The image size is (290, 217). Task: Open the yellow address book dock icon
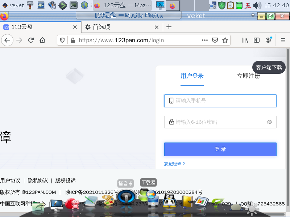tap(187, 201)
